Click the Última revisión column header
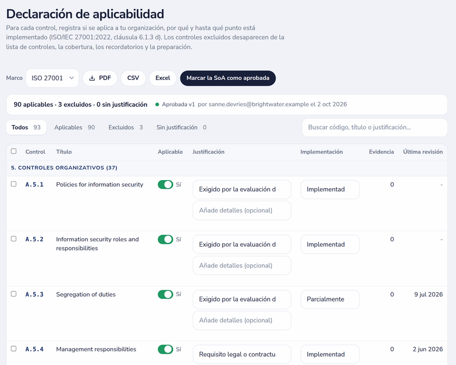Screen dimensions: 456x365 (x=423, y=152)
